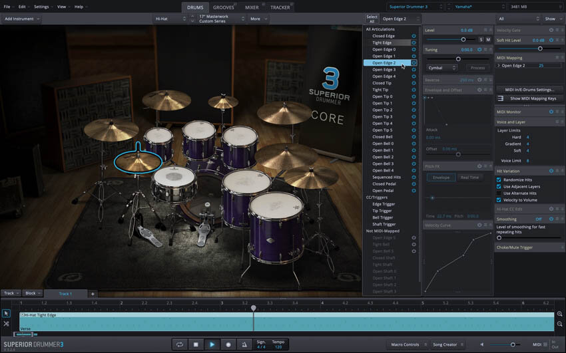The width and height of the screenshot is (566, 353).
Task: Select the arrow pointer tool in timeline
Action: pos(6,313)
